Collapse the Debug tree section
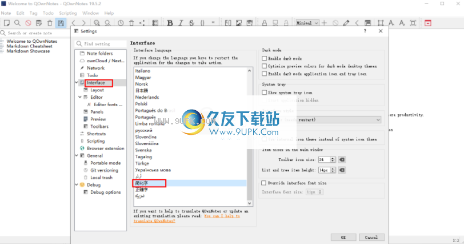This screenshot has height=245, width=464. click(77, 184)
